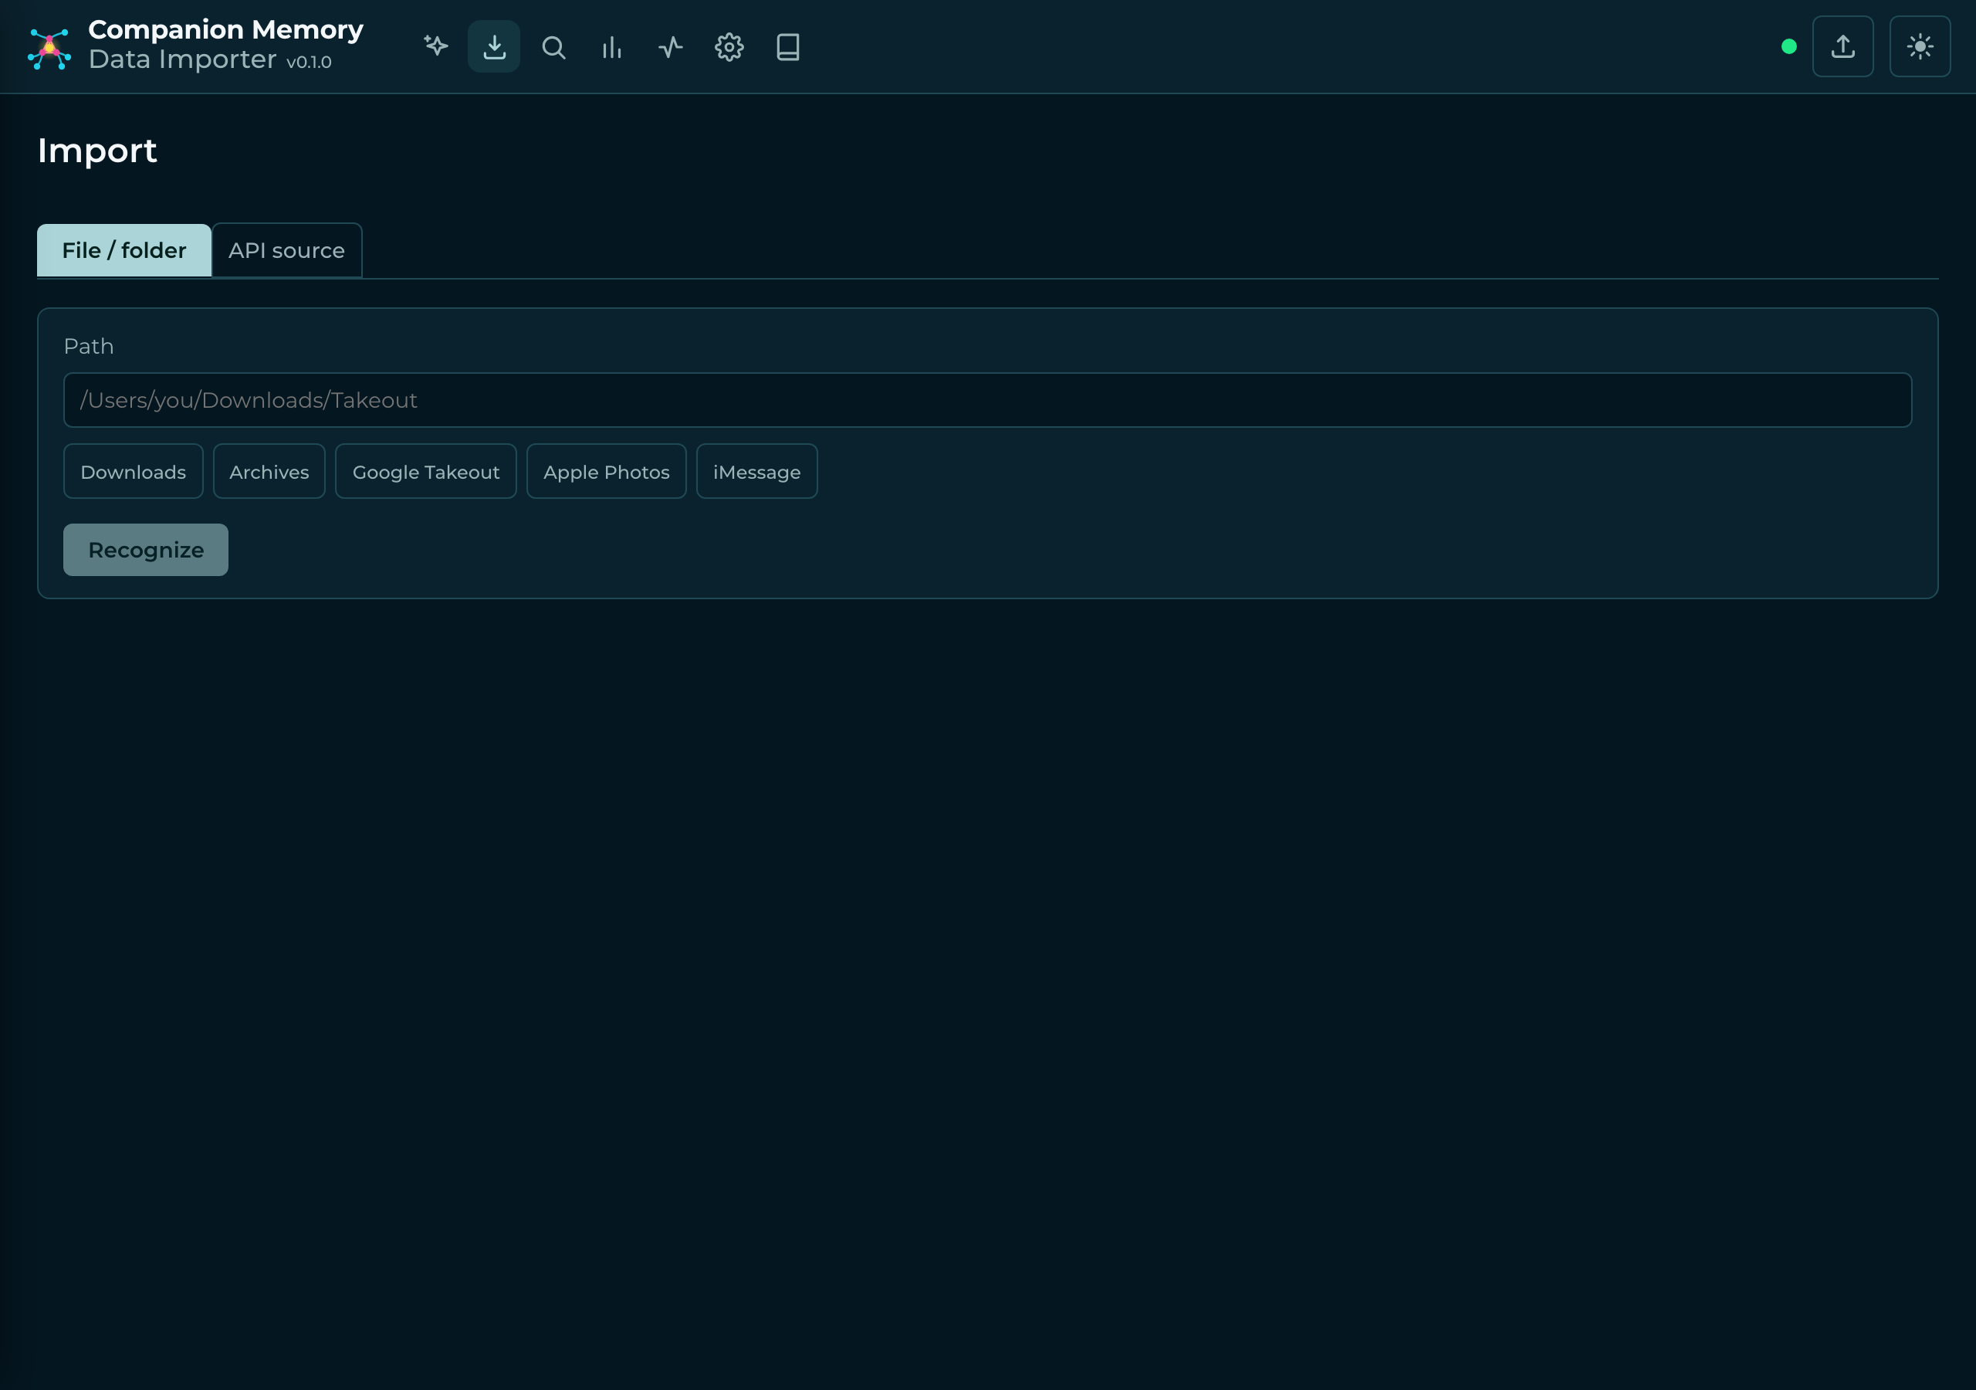Open the bar chart statistics icon
The image size is (1976, 1390).
[612, 46]
